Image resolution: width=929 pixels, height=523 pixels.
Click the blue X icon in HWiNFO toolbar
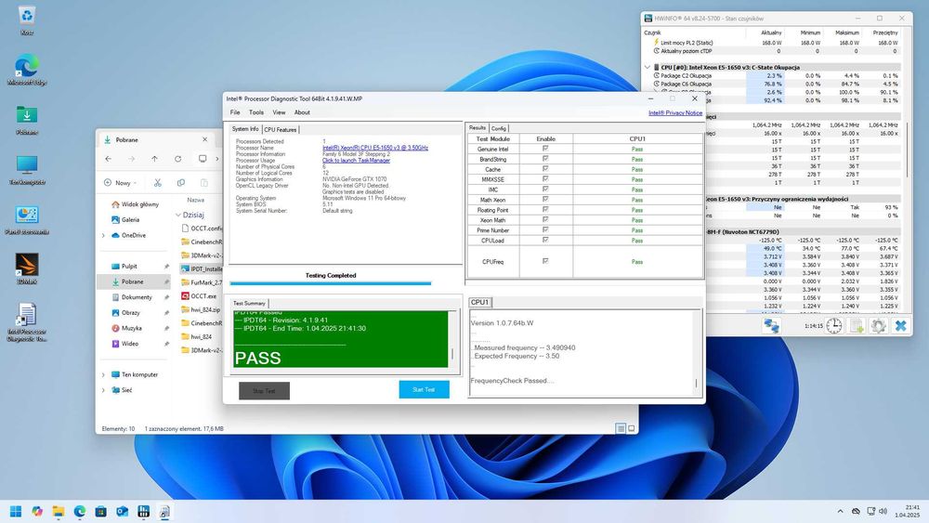900,326
